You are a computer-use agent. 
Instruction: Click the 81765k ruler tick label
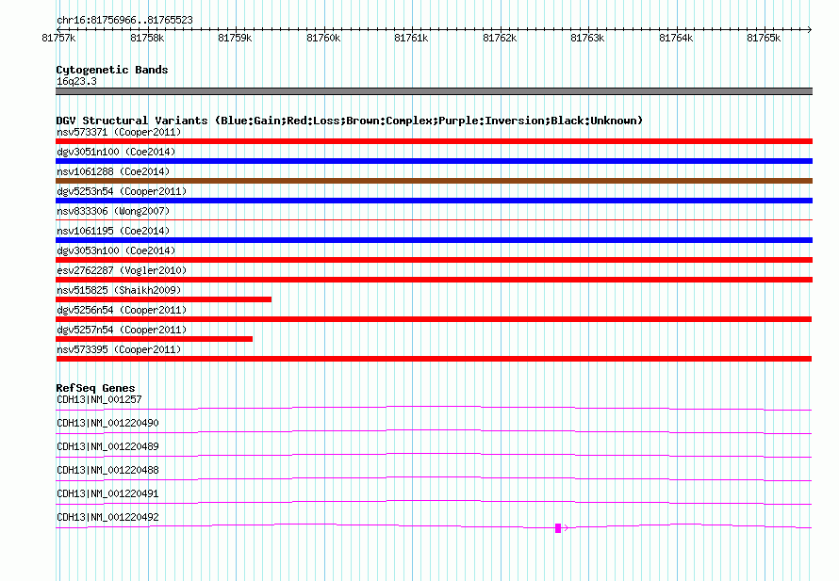coord(764,38)
